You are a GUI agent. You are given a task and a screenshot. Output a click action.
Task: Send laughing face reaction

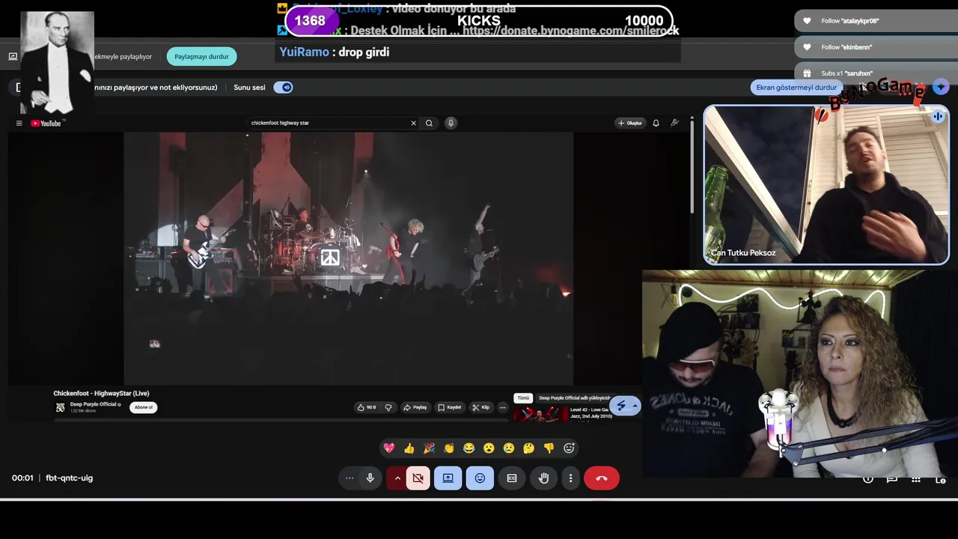[469, 448]
